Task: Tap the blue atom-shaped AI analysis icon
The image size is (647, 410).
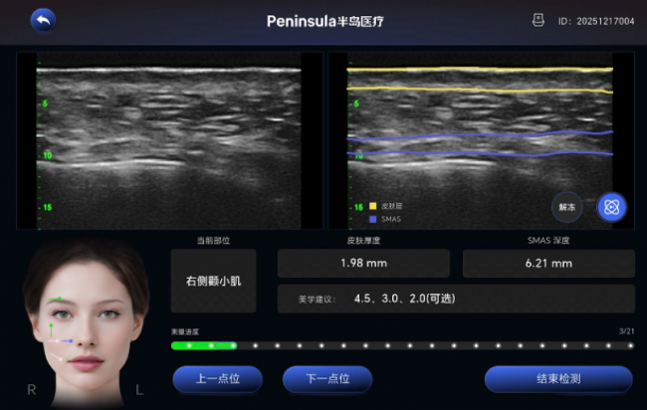Action: pyautogui.click(x=611, y=207)
